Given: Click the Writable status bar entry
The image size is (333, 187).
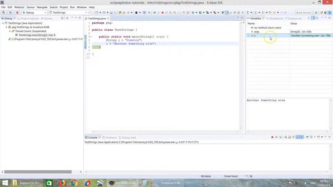Looking at the screenshot, I should pos(206,177).
